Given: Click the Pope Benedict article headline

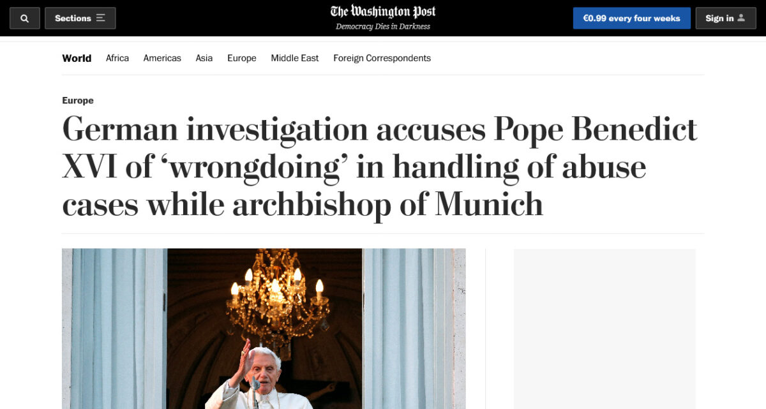Looking at the screenshot, I should pos(380,167).
